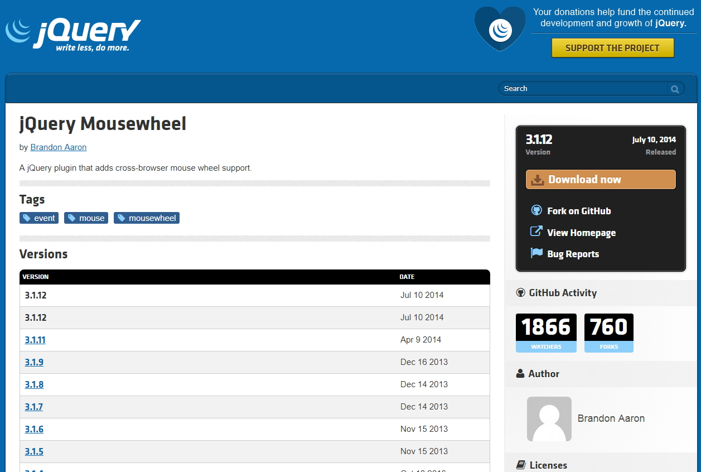Click the Download now button text
Screen dimensions: 701x472
click(584, 180)
